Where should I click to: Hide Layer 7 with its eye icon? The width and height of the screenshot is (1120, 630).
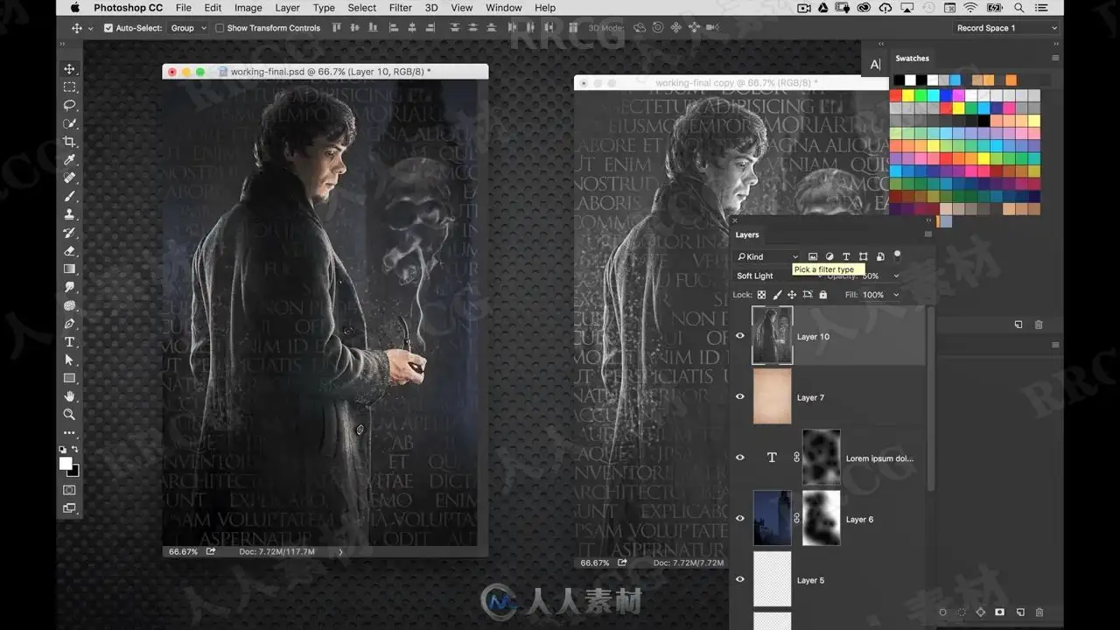(740, 396)
